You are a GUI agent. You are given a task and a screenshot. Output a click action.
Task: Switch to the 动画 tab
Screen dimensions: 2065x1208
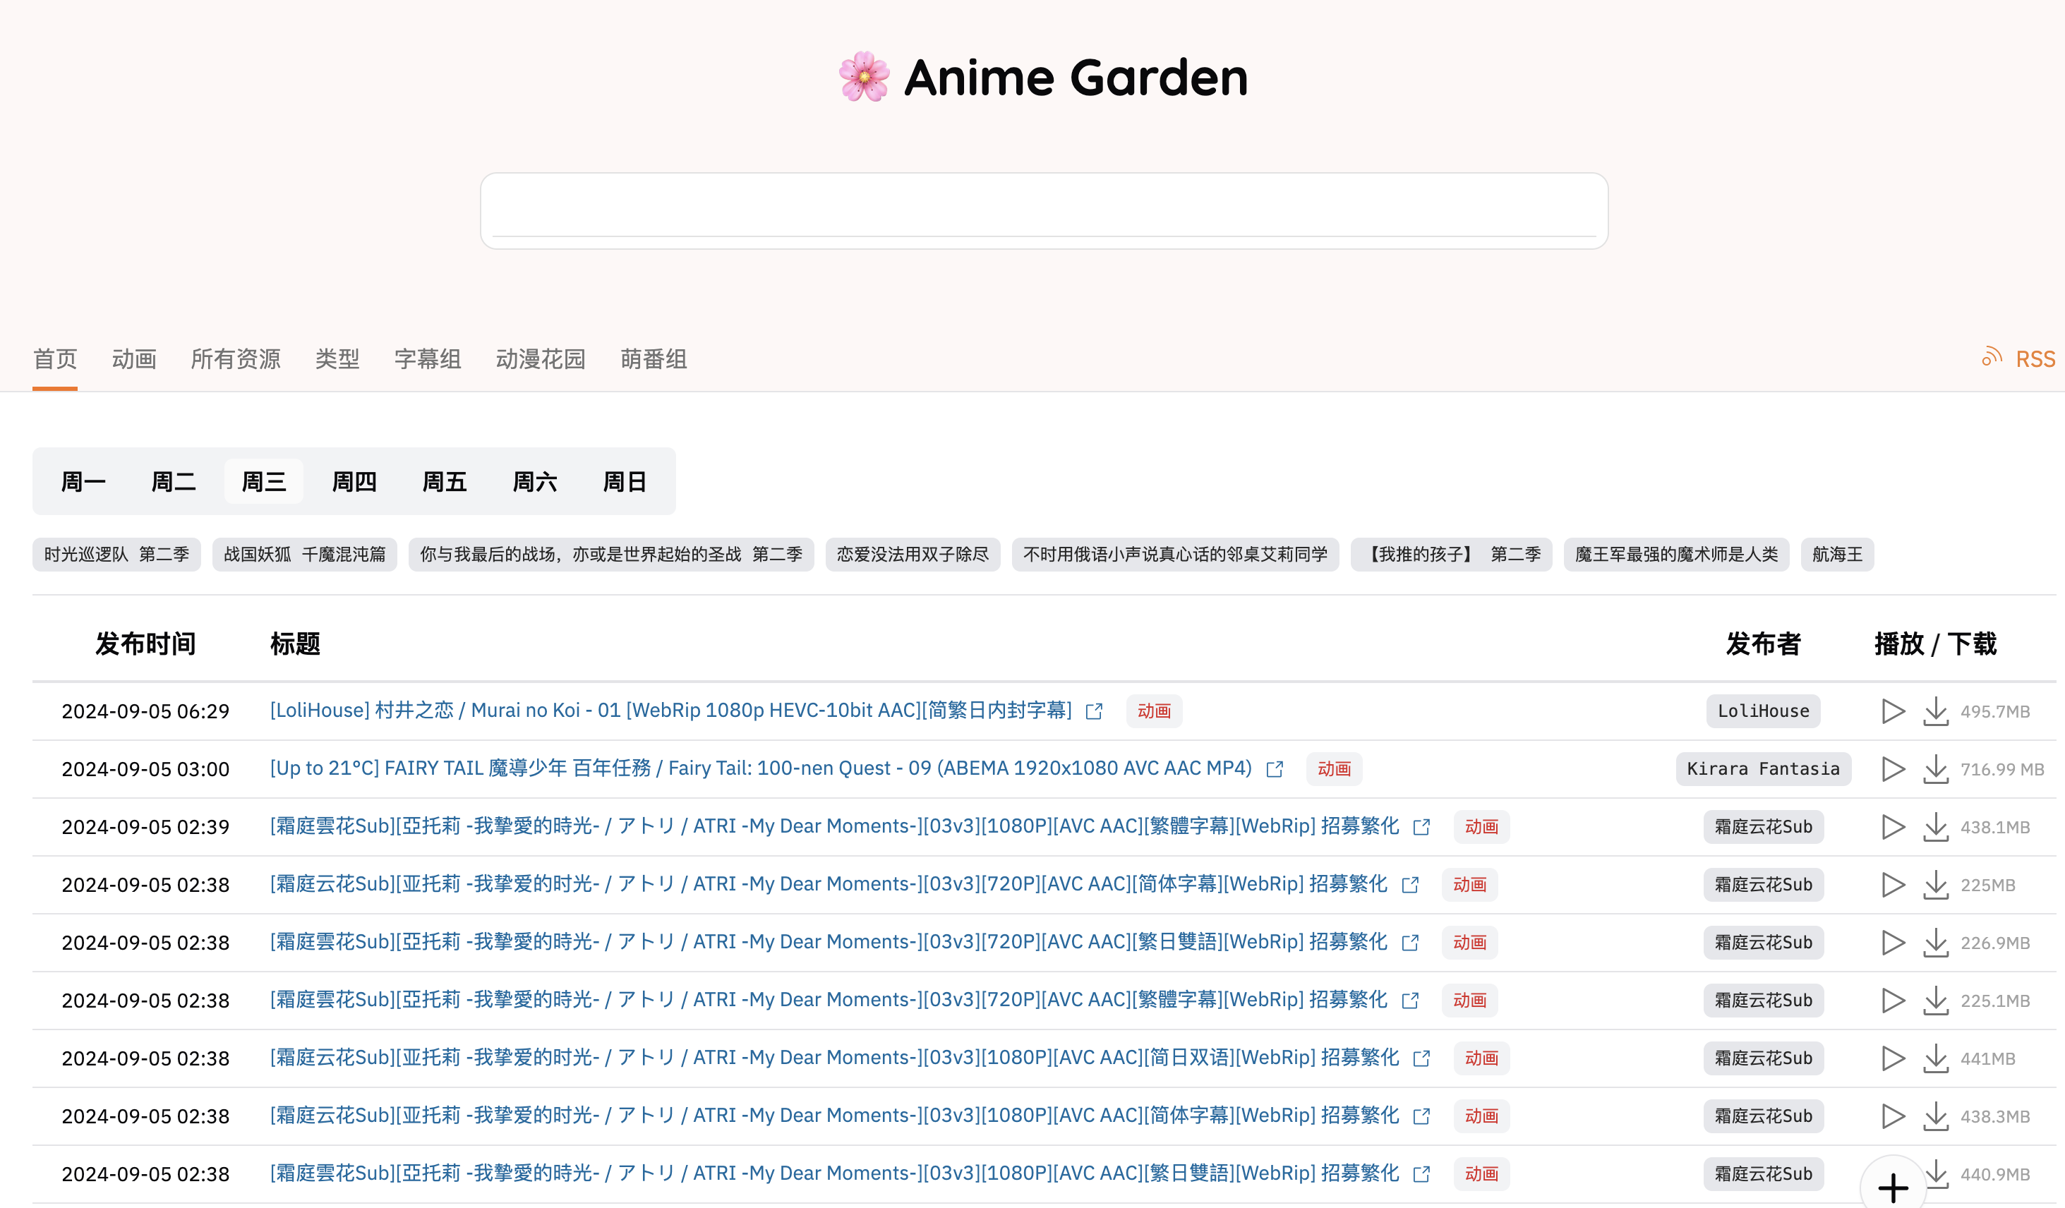[x=134, y=359]
